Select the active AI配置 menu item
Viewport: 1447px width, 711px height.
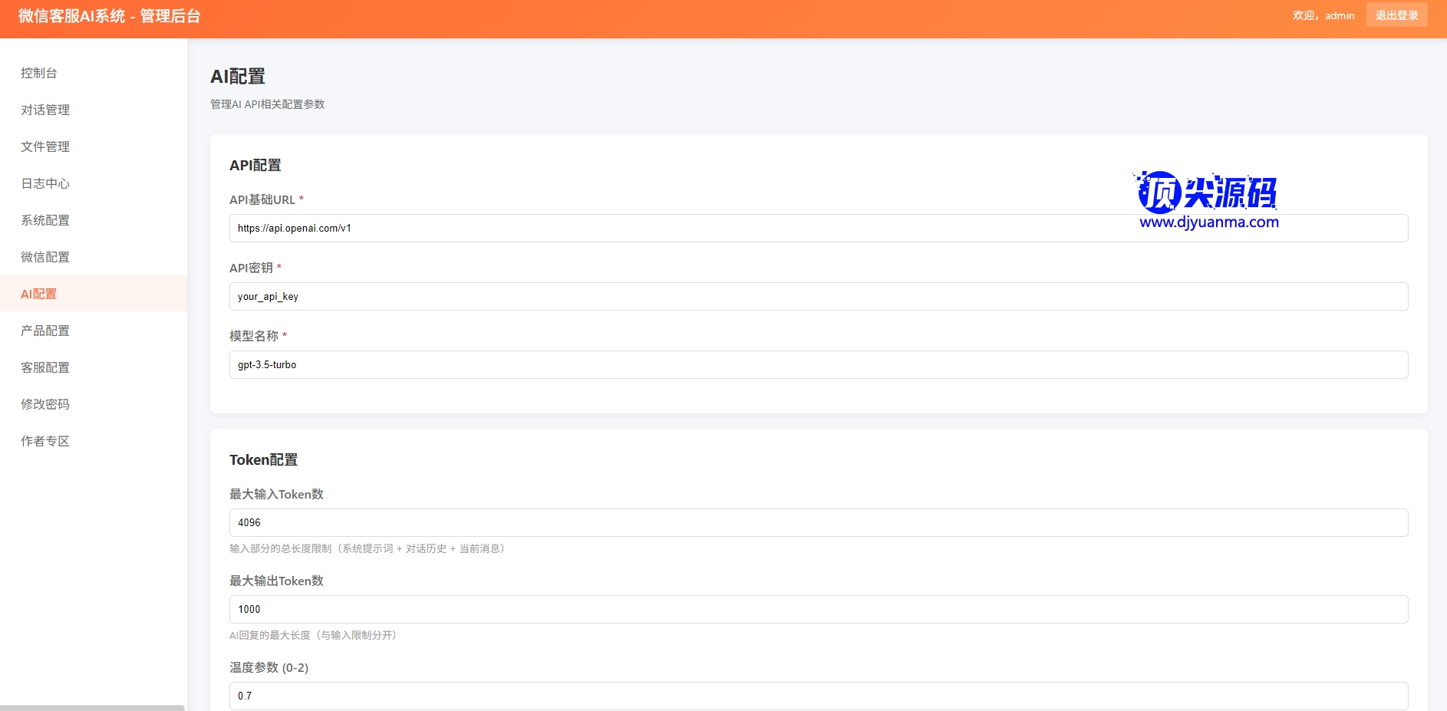tap(39, 294)
